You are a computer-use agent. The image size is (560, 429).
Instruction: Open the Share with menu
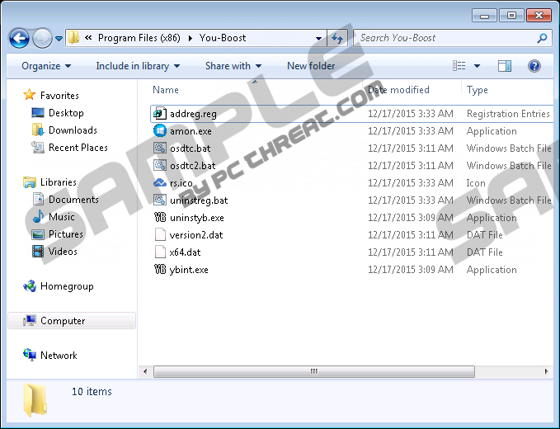(x=233, y=66)
